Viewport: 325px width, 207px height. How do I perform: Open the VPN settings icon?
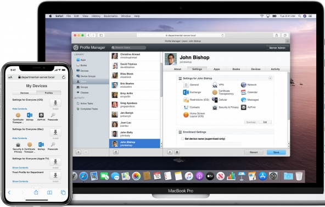(215, 84)
